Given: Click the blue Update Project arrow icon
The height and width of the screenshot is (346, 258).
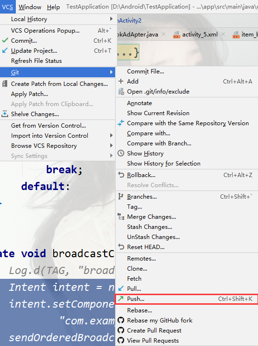Looking at the screenshot, I should coord(5,50).
